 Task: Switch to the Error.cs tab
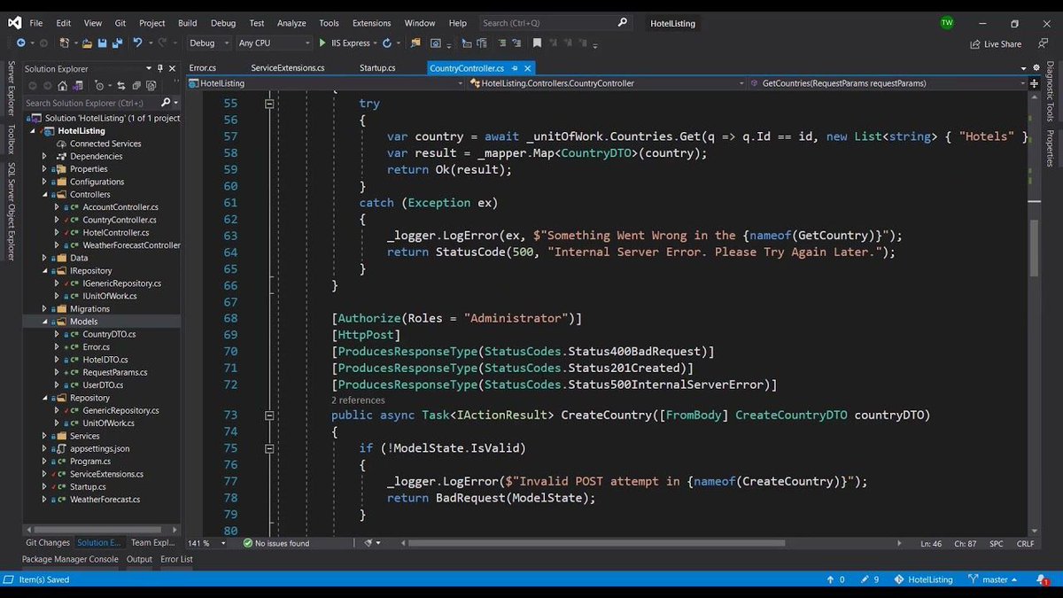(203, 68)
